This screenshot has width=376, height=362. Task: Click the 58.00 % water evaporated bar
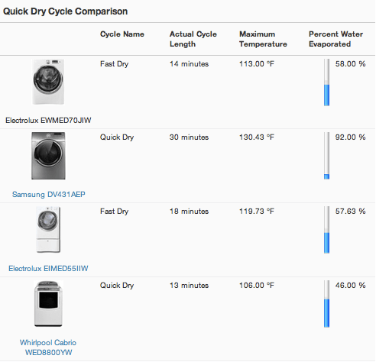(x=326, y=82)
